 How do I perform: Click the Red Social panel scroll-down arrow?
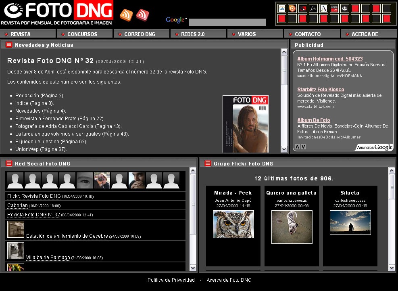(193, 268)
